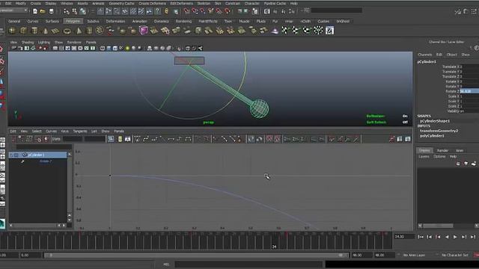Click the Center Current Time icon in Graph Editor

click(128, 140)
